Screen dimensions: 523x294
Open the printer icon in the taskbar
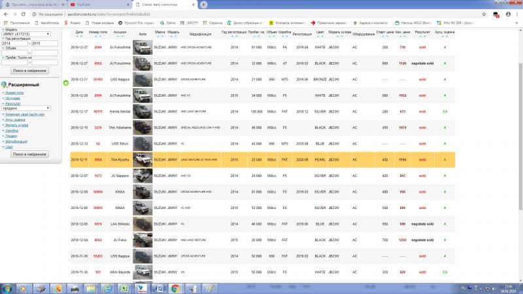point(75,289)
